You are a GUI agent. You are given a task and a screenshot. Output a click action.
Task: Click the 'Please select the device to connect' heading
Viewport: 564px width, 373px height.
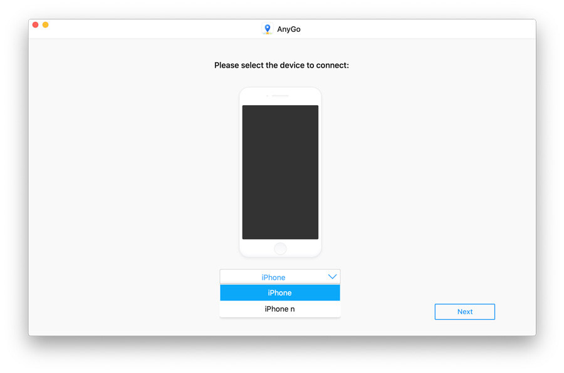(281, 65)
